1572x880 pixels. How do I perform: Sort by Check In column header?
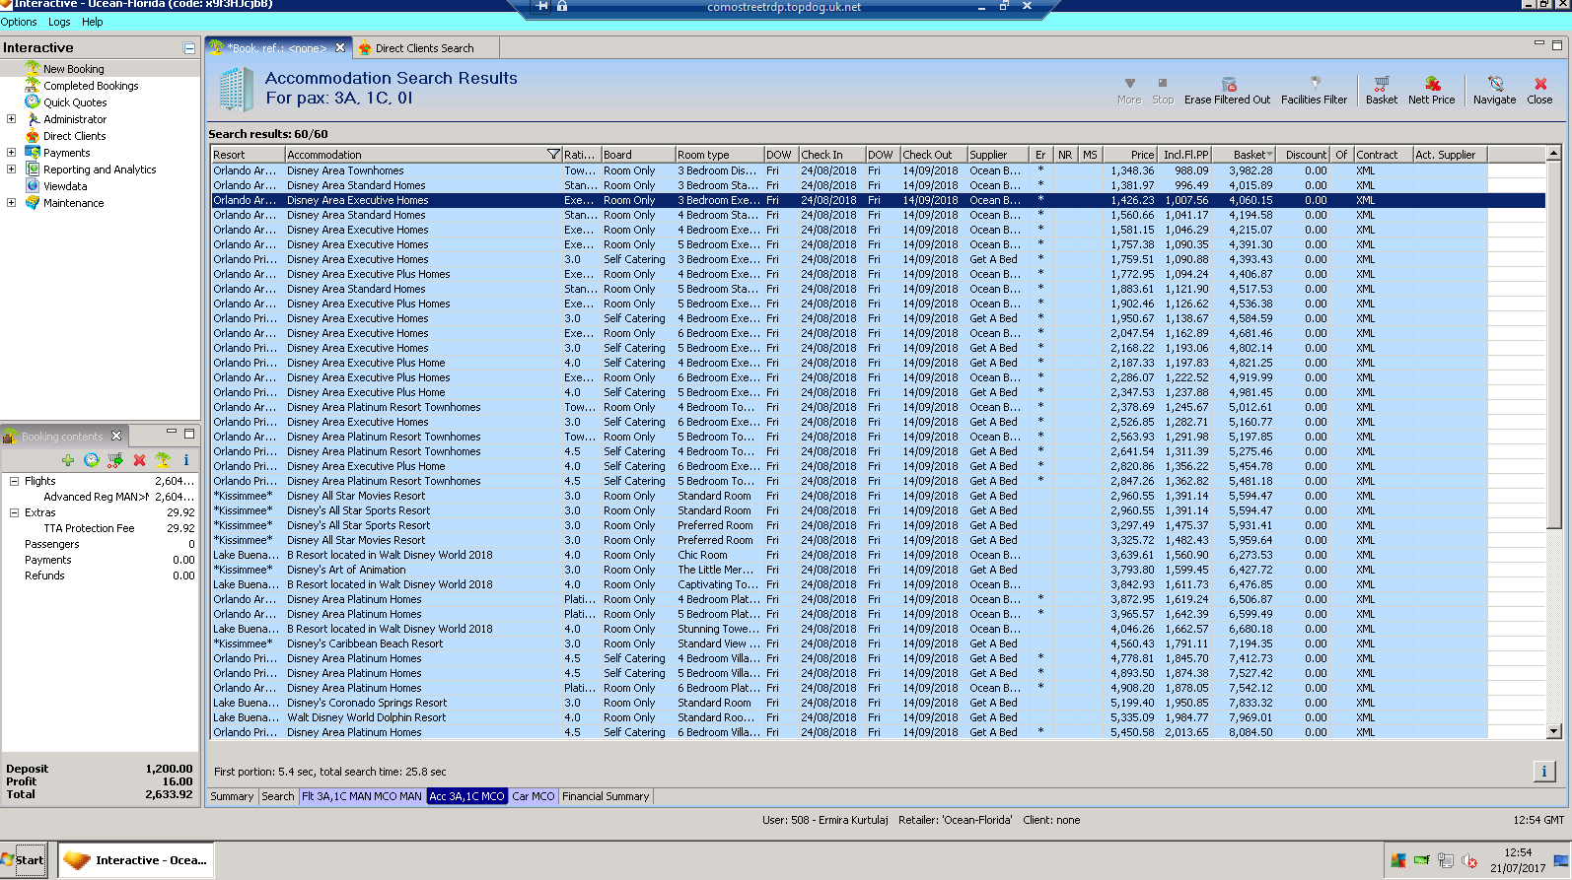click(x=831, y=155)
